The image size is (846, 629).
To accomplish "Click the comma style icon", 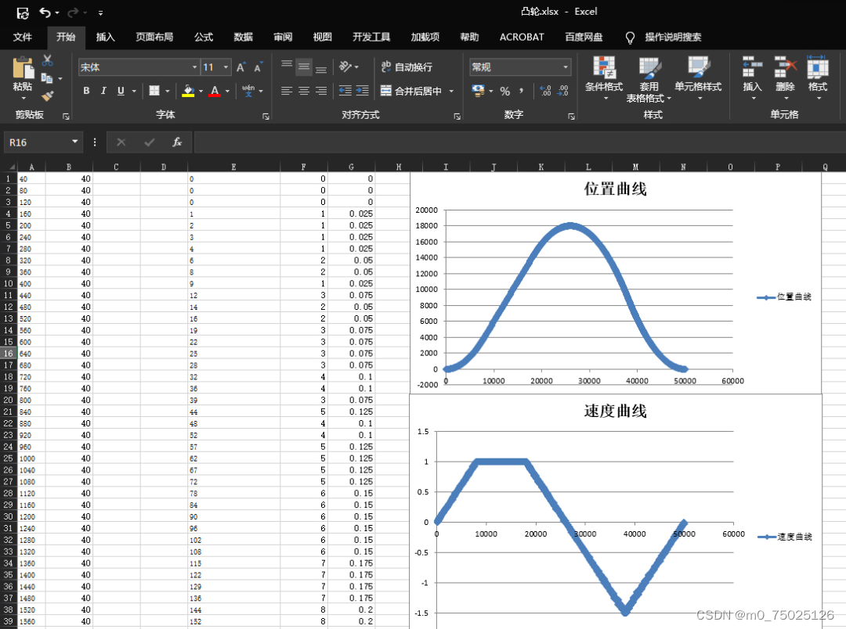I will 521,91.
